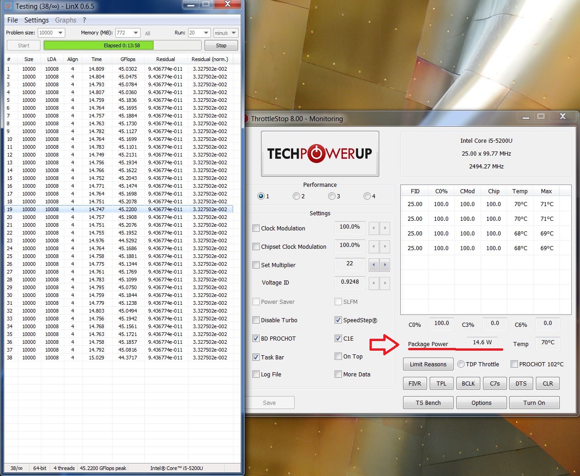Decrease Voltage ID with left arrow
580x476 pixels.
374,283
